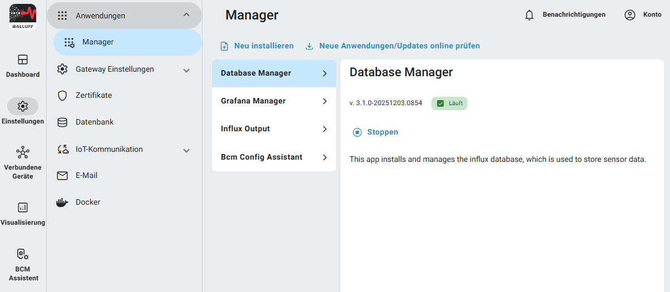
Task: Launch the BCM Assistent icon
Action: (x=23, y=254)
